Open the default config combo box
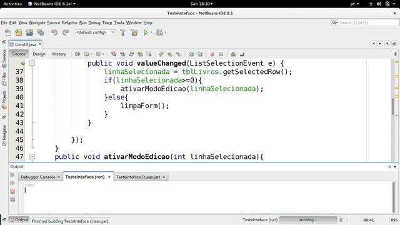The width and height of the screenshot is (400, 225). click(x=95, y=32)
